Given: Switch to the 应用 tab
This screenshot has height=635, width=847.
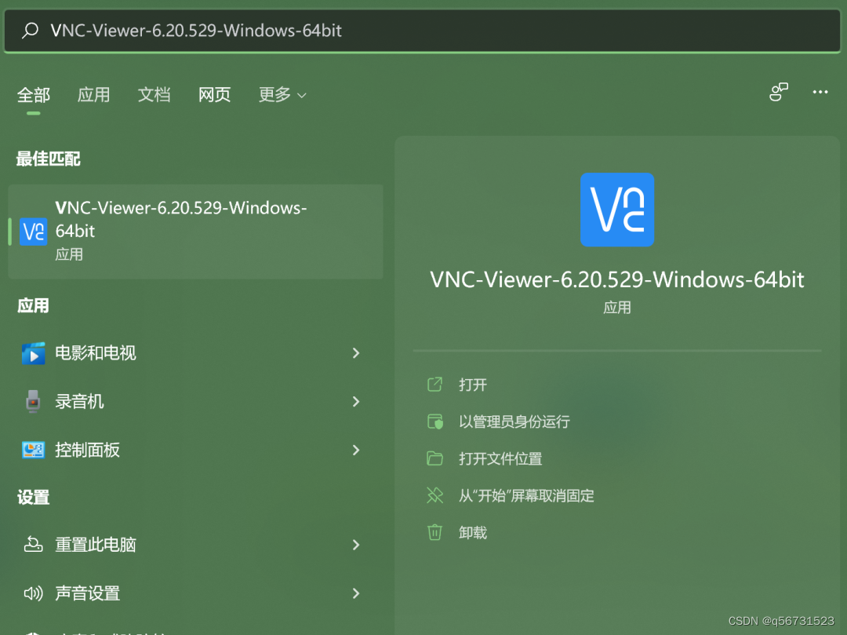Looking at the screenshot, I should [93, 94].
